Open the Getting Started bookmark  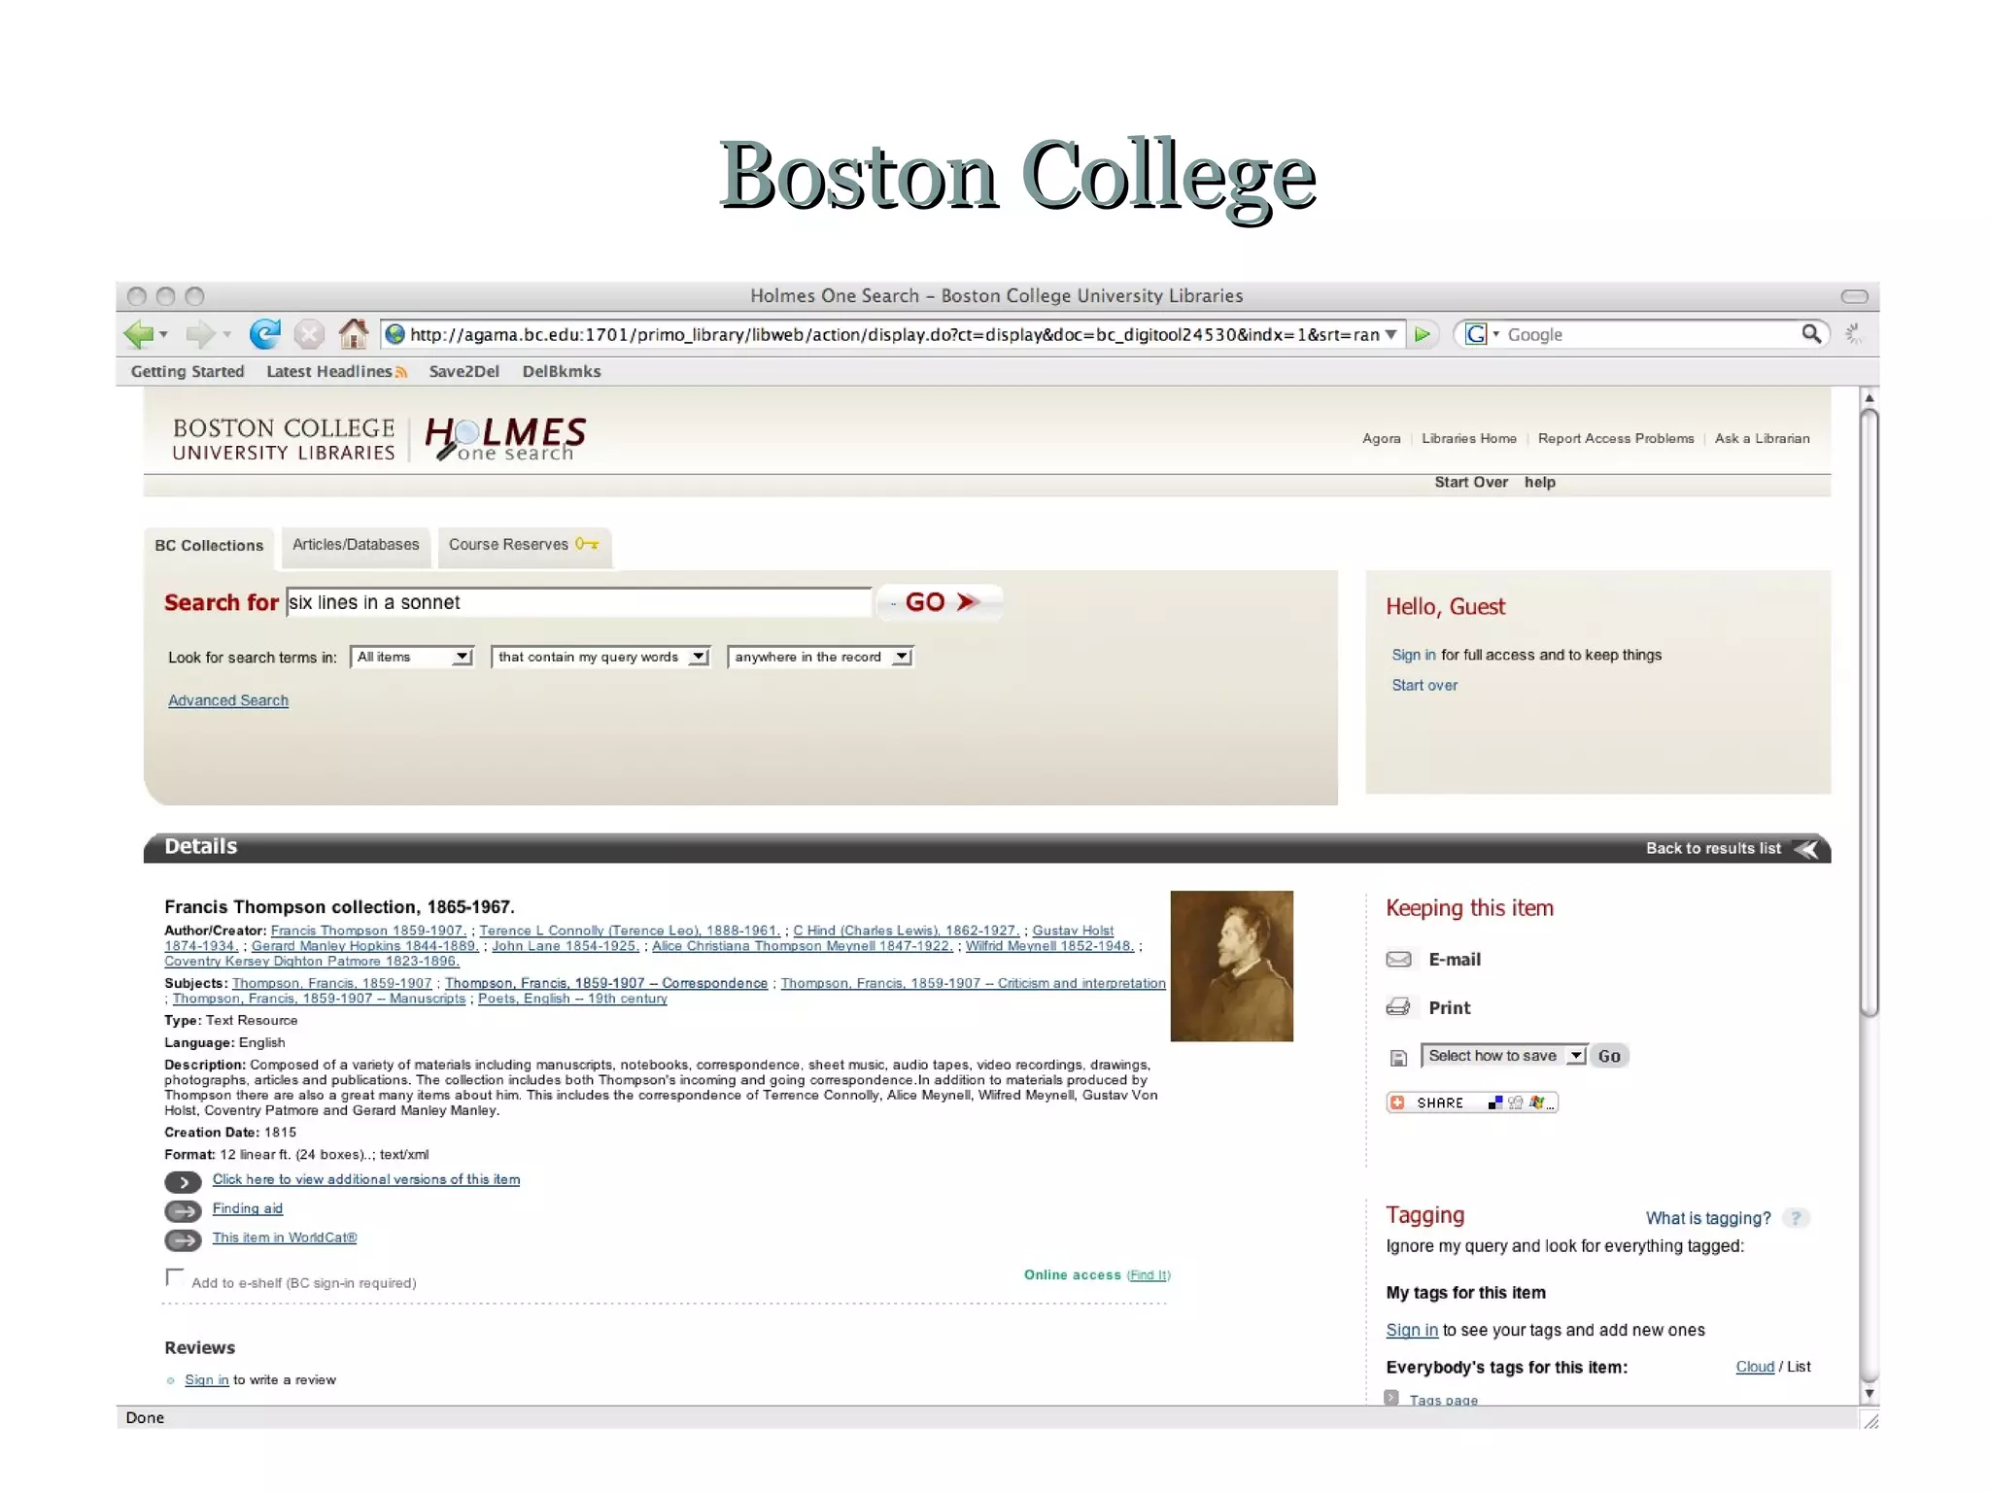[x=188, y=372]
